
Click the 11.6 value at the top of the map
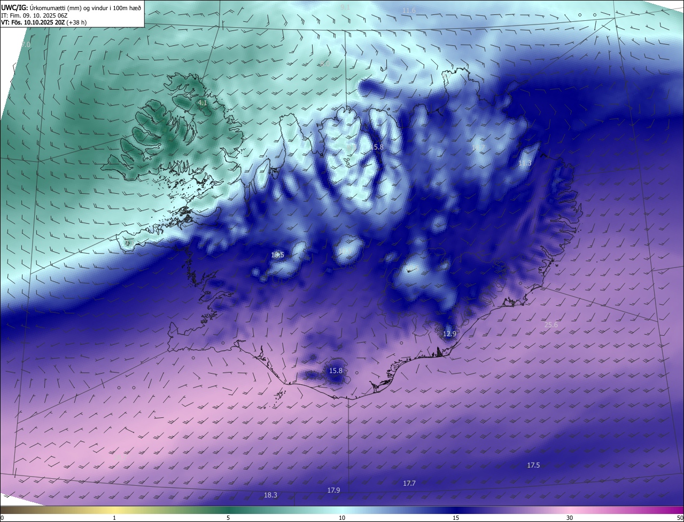(409, 10)
